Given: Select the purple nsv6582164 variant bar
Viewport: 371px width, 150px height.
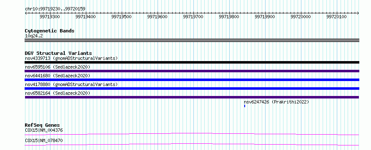Looking at the screenshot, I should tap(192, 97).
